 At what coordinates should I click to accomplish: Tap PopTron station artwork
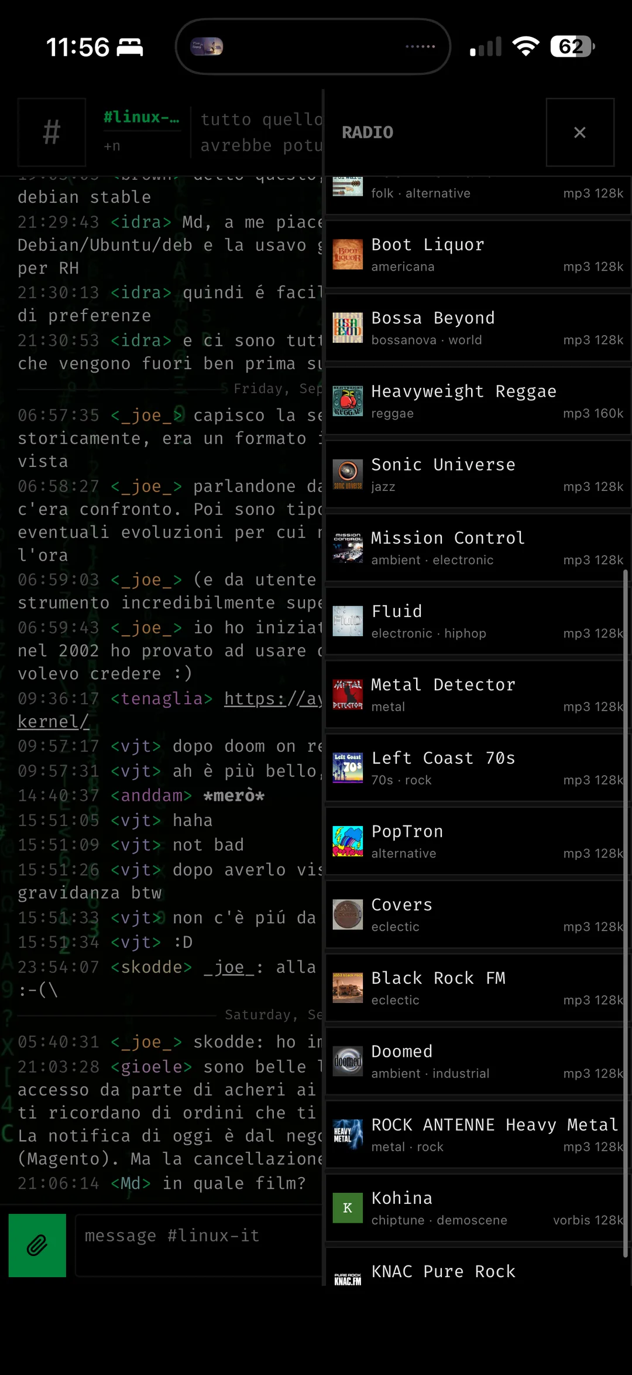click(x=348, y=841)
